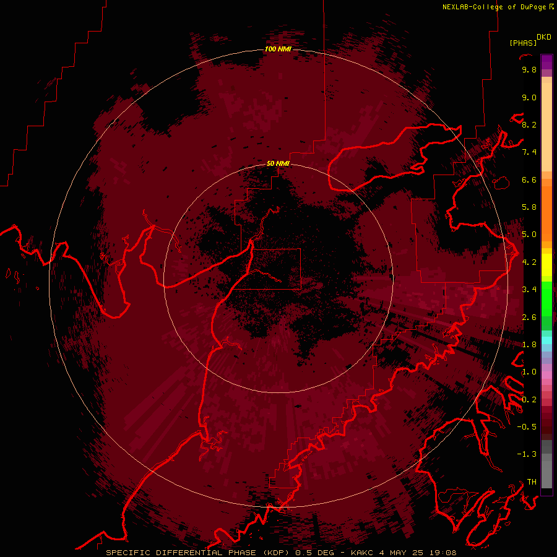Click the 1.8 scale value
The height and width of the screenshot is (557, 557).
coord(529,345)
